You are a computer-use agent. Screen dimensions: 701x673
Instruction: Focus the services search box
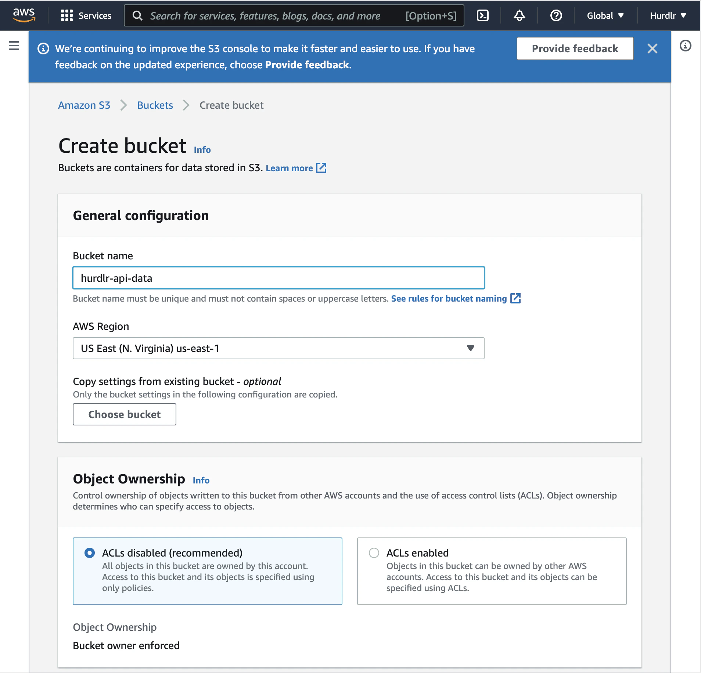click(x=294, y=15)
